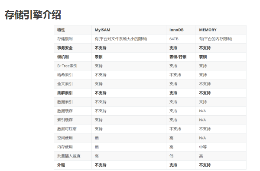260x171 pixels.
Task: Click the 锁机制 row label
Action: [x=63, y=57]
